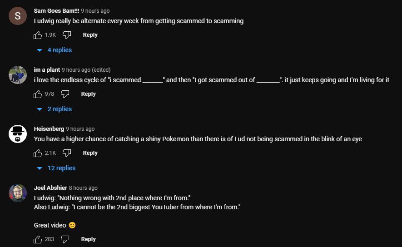Open Joel Abshier's profile picture
This screenshot has height=247, width=402.
pyautogui.click(x=18, y=193)
